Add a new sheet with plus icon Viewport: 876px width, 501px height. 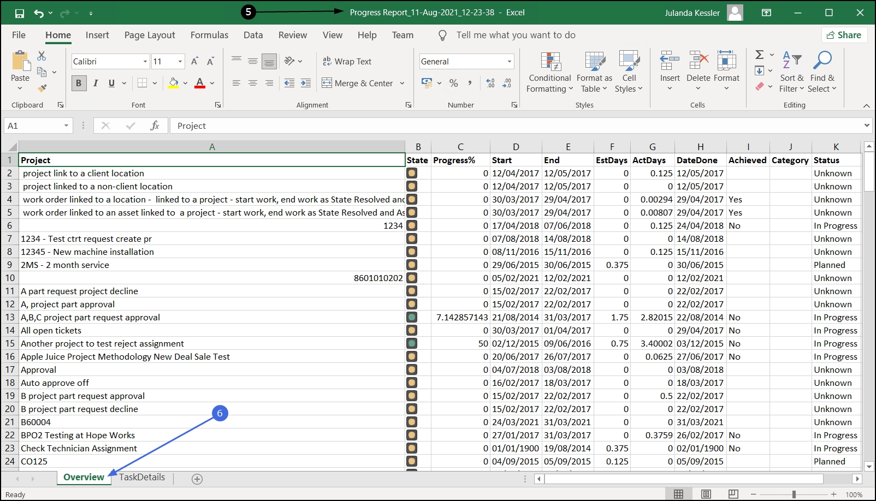197,479
